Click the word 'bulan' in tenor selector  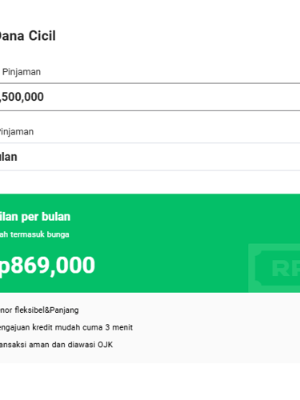(x=9, y=157)
